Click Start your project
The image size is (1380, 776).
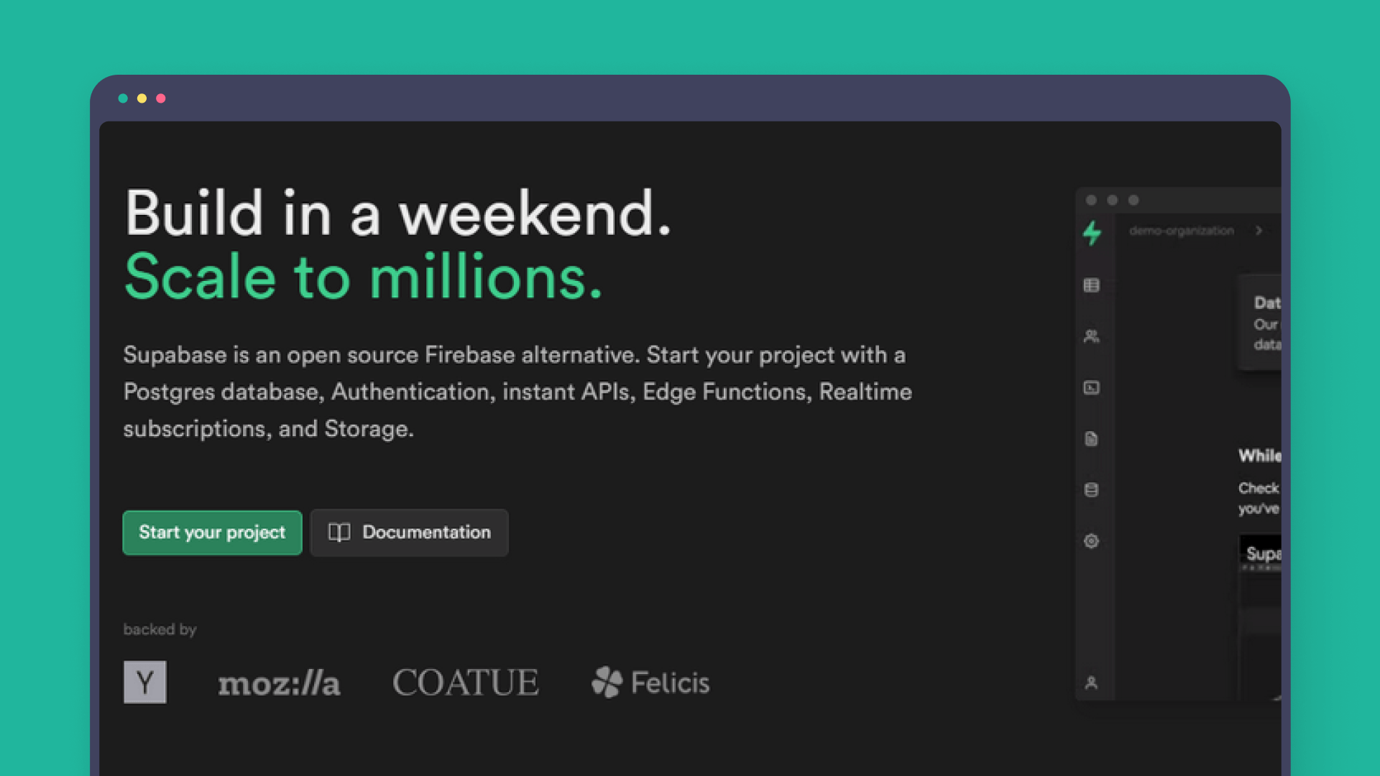pos(212,532)
